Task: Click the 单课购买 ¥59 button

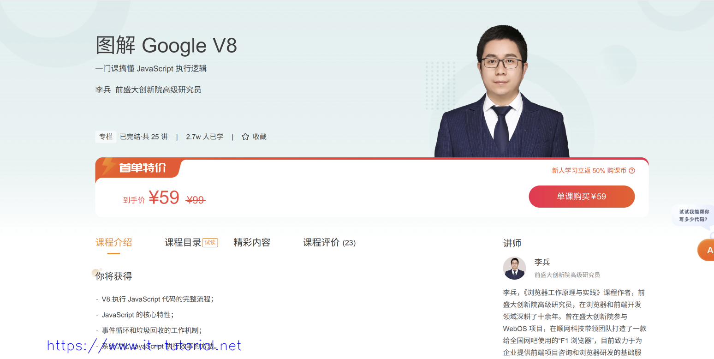Action: 582,197
